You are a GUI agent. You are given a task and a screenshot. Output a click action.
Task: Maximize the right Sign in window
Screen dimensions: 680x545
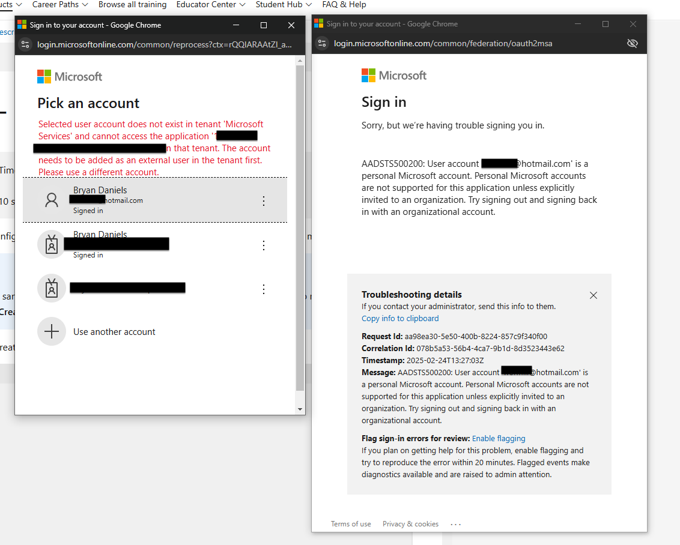click(x=606, y=24)
